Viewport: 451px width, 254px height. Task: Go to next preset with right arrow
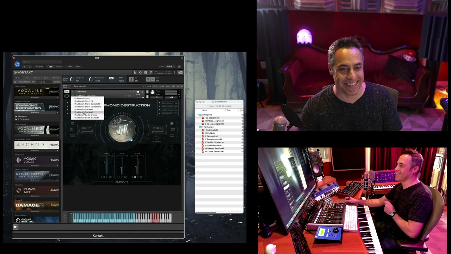pyautogui.click(x=30, y=66)
